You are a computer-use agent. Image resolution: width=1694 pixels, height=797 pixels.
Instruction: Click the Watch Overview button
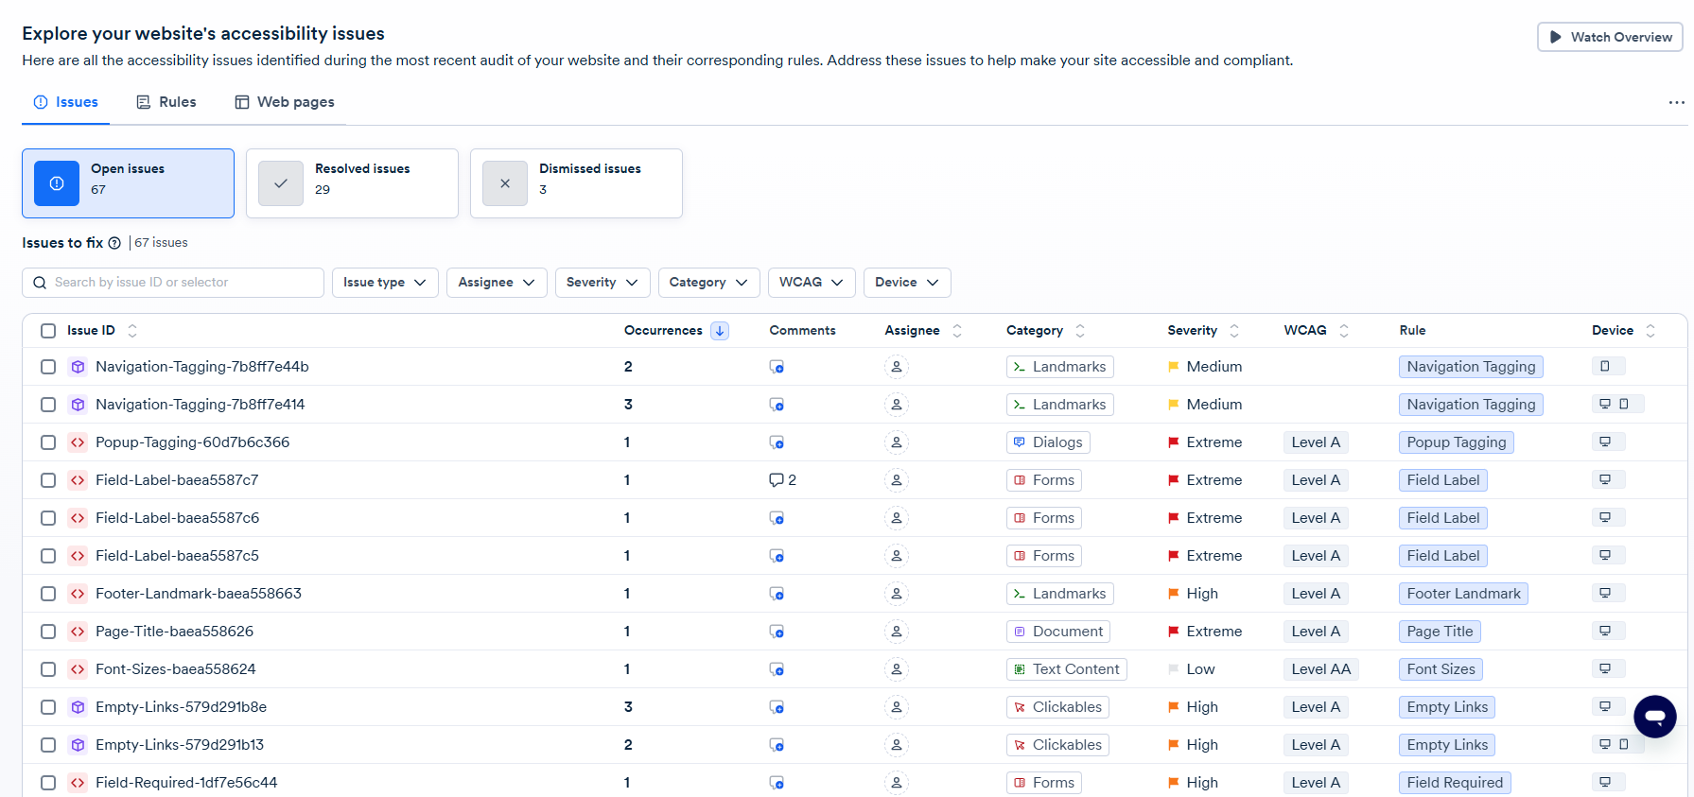click(x=1610, y=37)
